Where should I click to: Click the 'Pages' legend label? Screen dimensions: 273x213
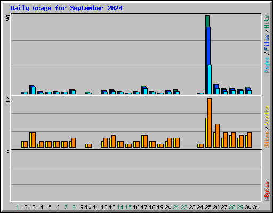[267, 65]
